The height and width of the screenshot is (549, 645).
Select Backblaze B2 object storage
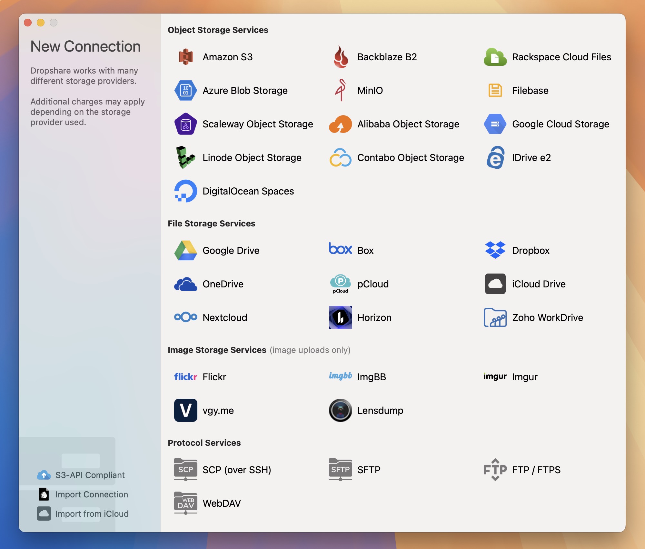click(x=387, y=57)
